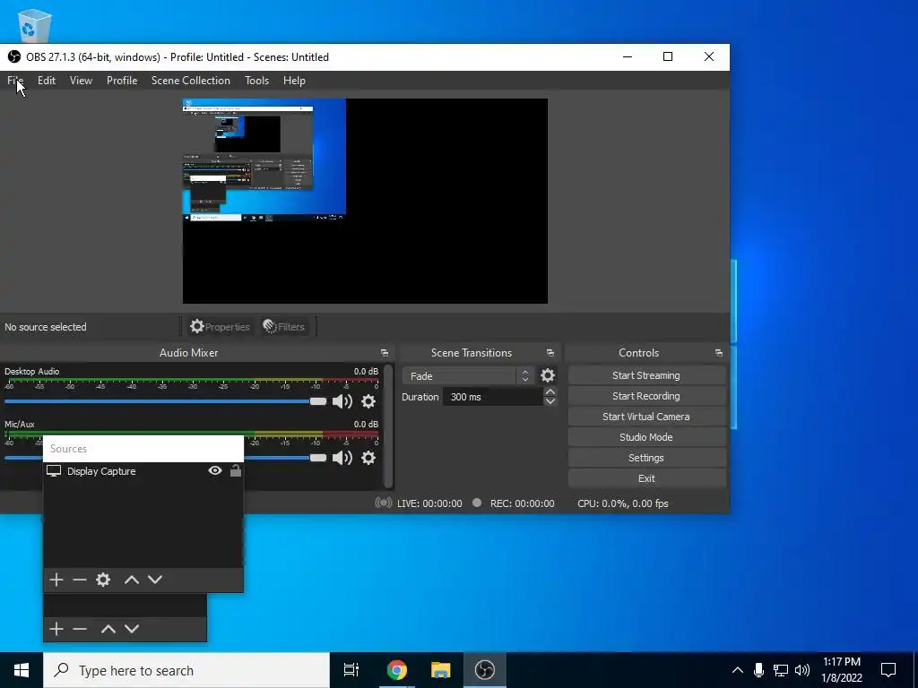
Task: Pop out the Audio Mixer dock
Action: pos(385,353)
